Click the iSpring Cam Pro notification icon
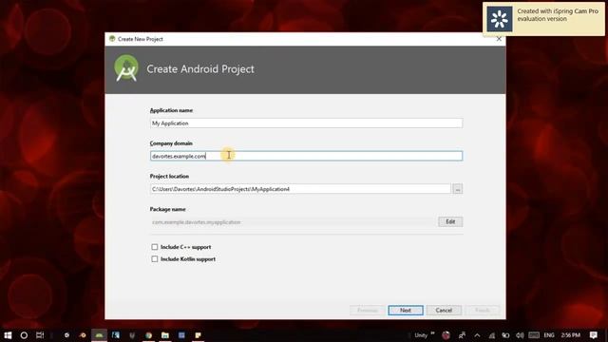608x342 pixels. click(500, 19)
